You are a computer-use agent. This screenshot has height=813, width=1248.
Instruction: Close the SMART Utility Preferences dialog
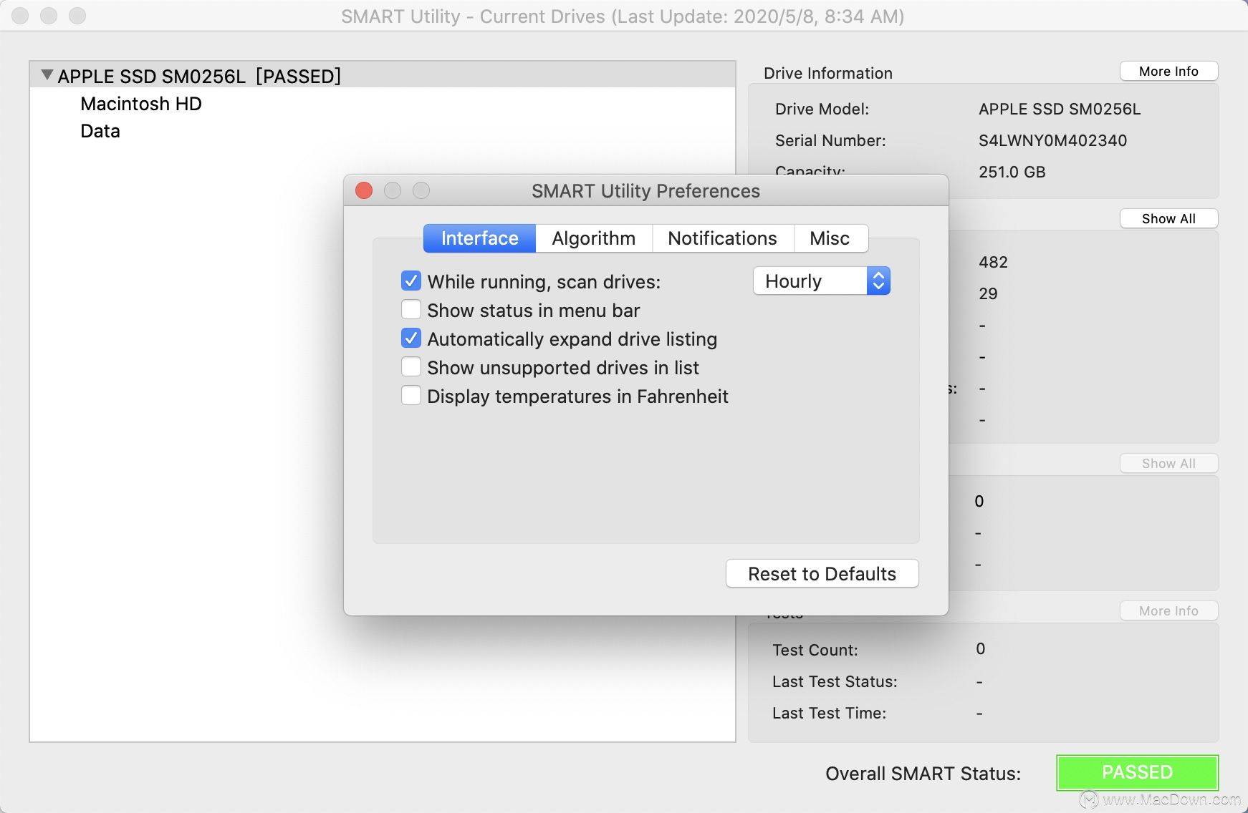[364, 190]
